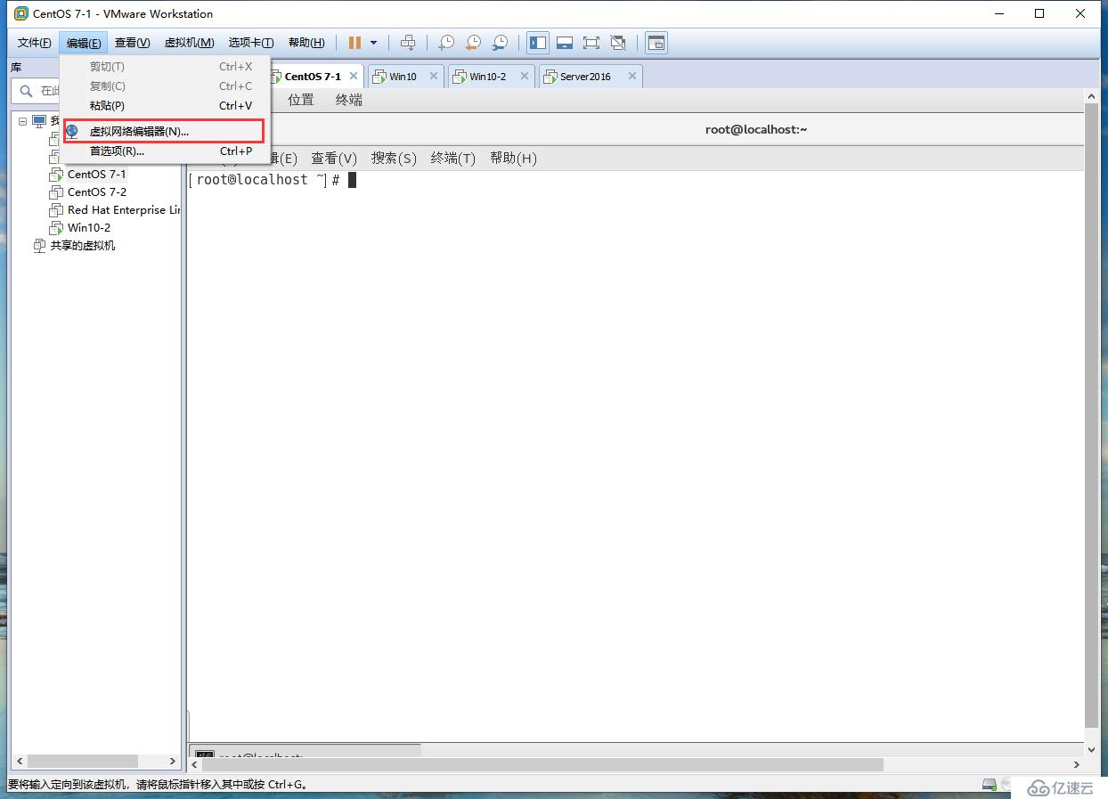This screenshot has height=799, width=1108.
Task: Select CentOS 7-1 in library tree
Action: tap(97, 175)
